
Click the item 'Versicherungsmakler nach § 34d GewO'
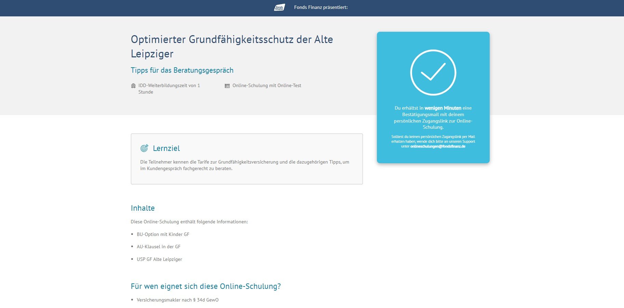pos(178,300)
